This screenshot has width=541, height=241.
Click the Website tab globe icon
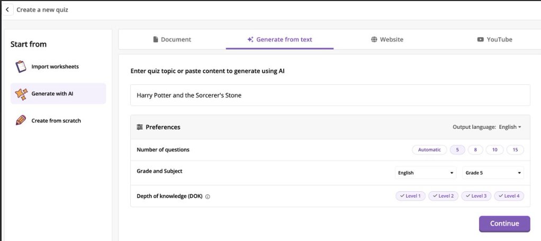click(374, 39)
